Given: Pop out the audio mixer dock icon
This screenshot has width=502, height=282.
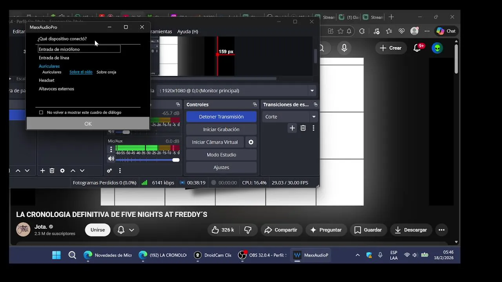Looking at the screenshot, I should [x=178, y=105].
